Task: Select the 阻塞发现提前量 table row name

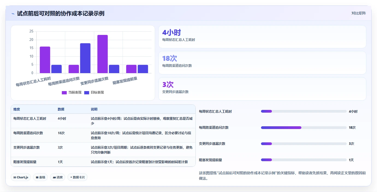Action: 25,162
